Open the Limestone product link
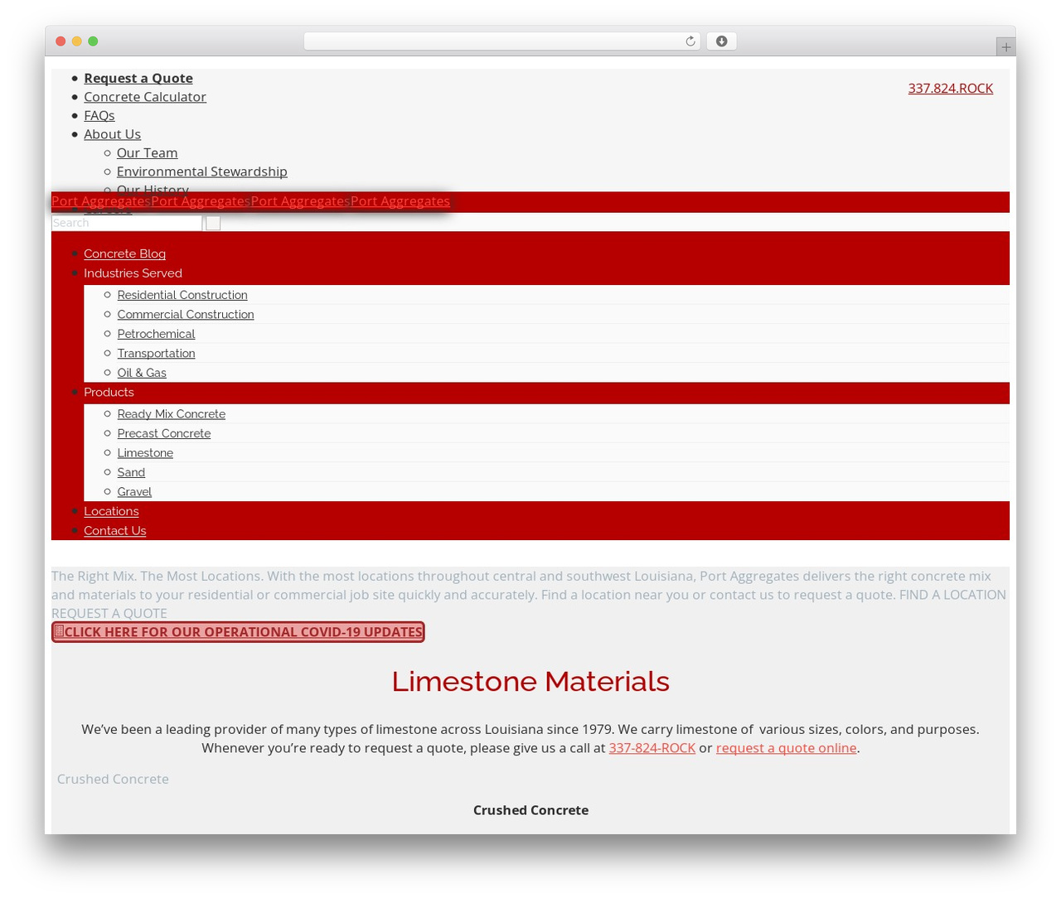 [x=145, y=453]
